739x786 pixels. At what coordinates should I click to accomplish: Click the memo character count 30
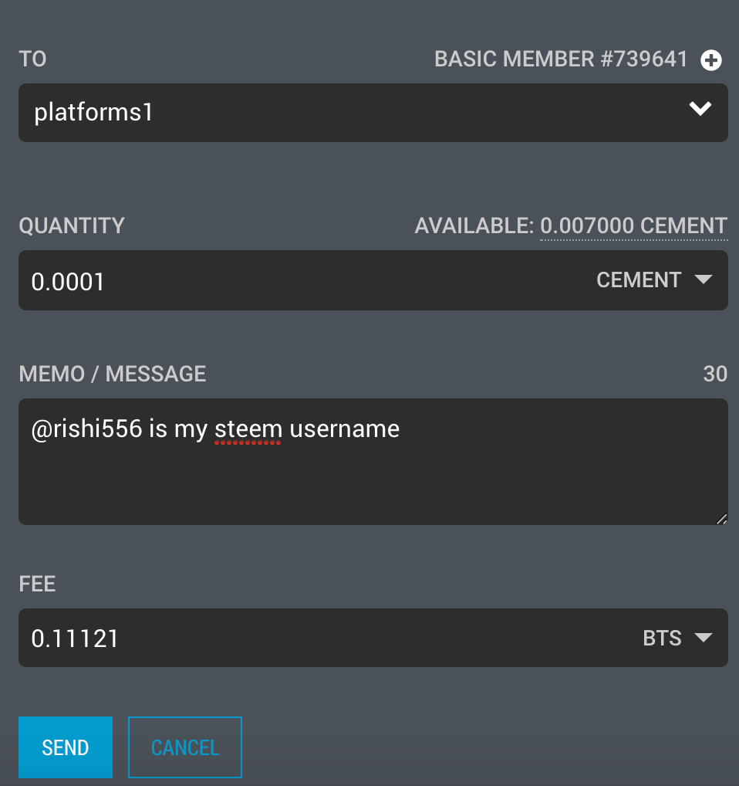(x=715, y=374)
